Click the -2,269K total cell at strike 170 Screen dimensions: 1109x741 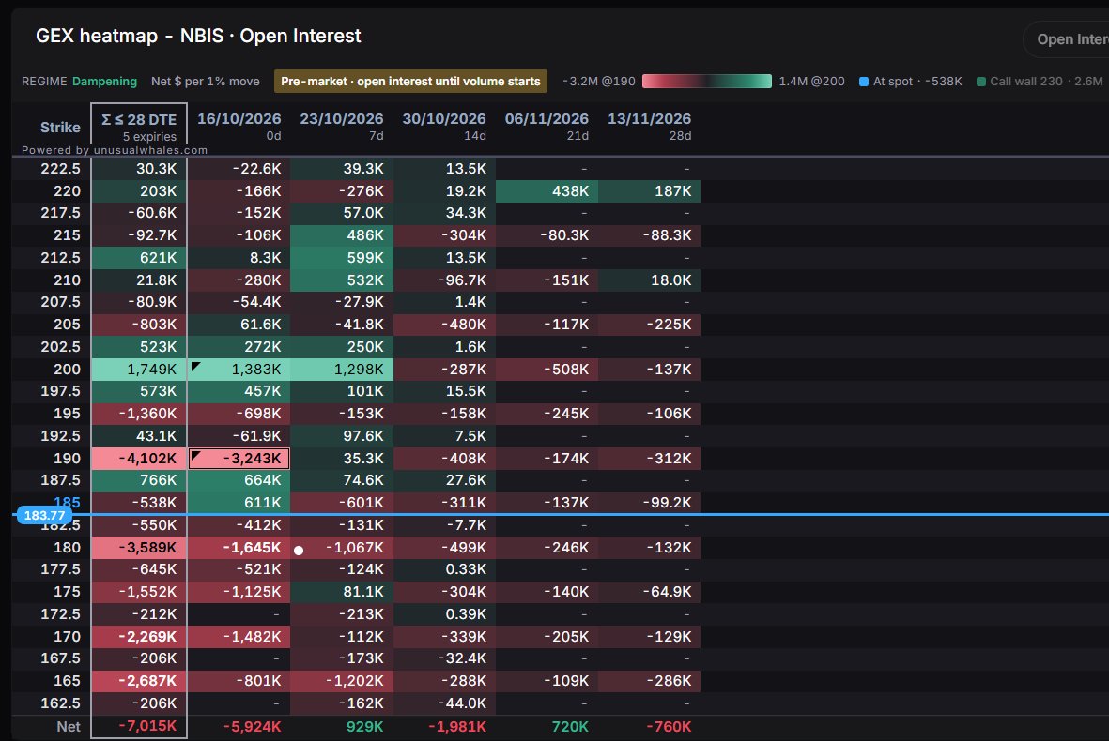139,637
